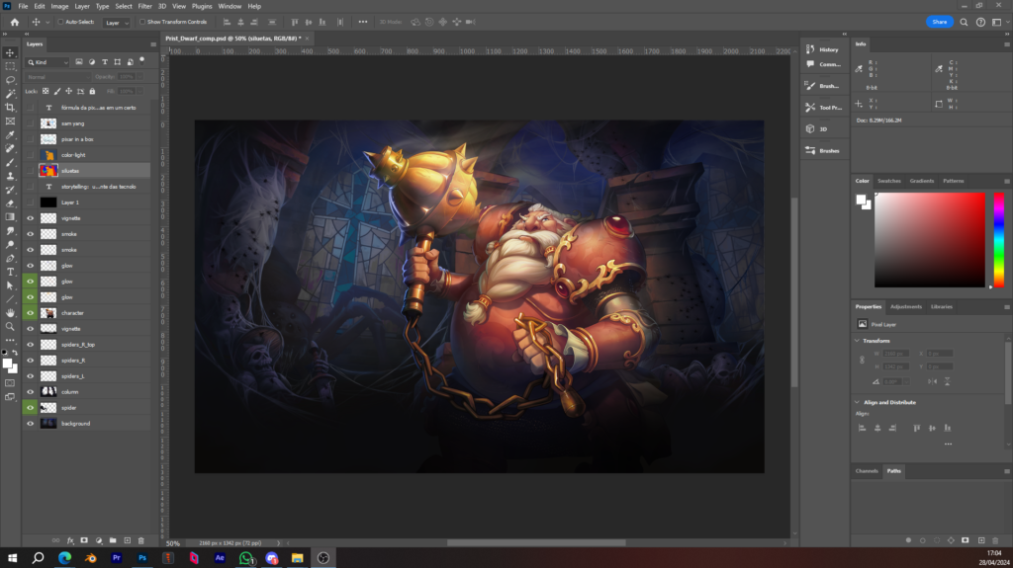Open the Layers panel menu

click(153, 44)
